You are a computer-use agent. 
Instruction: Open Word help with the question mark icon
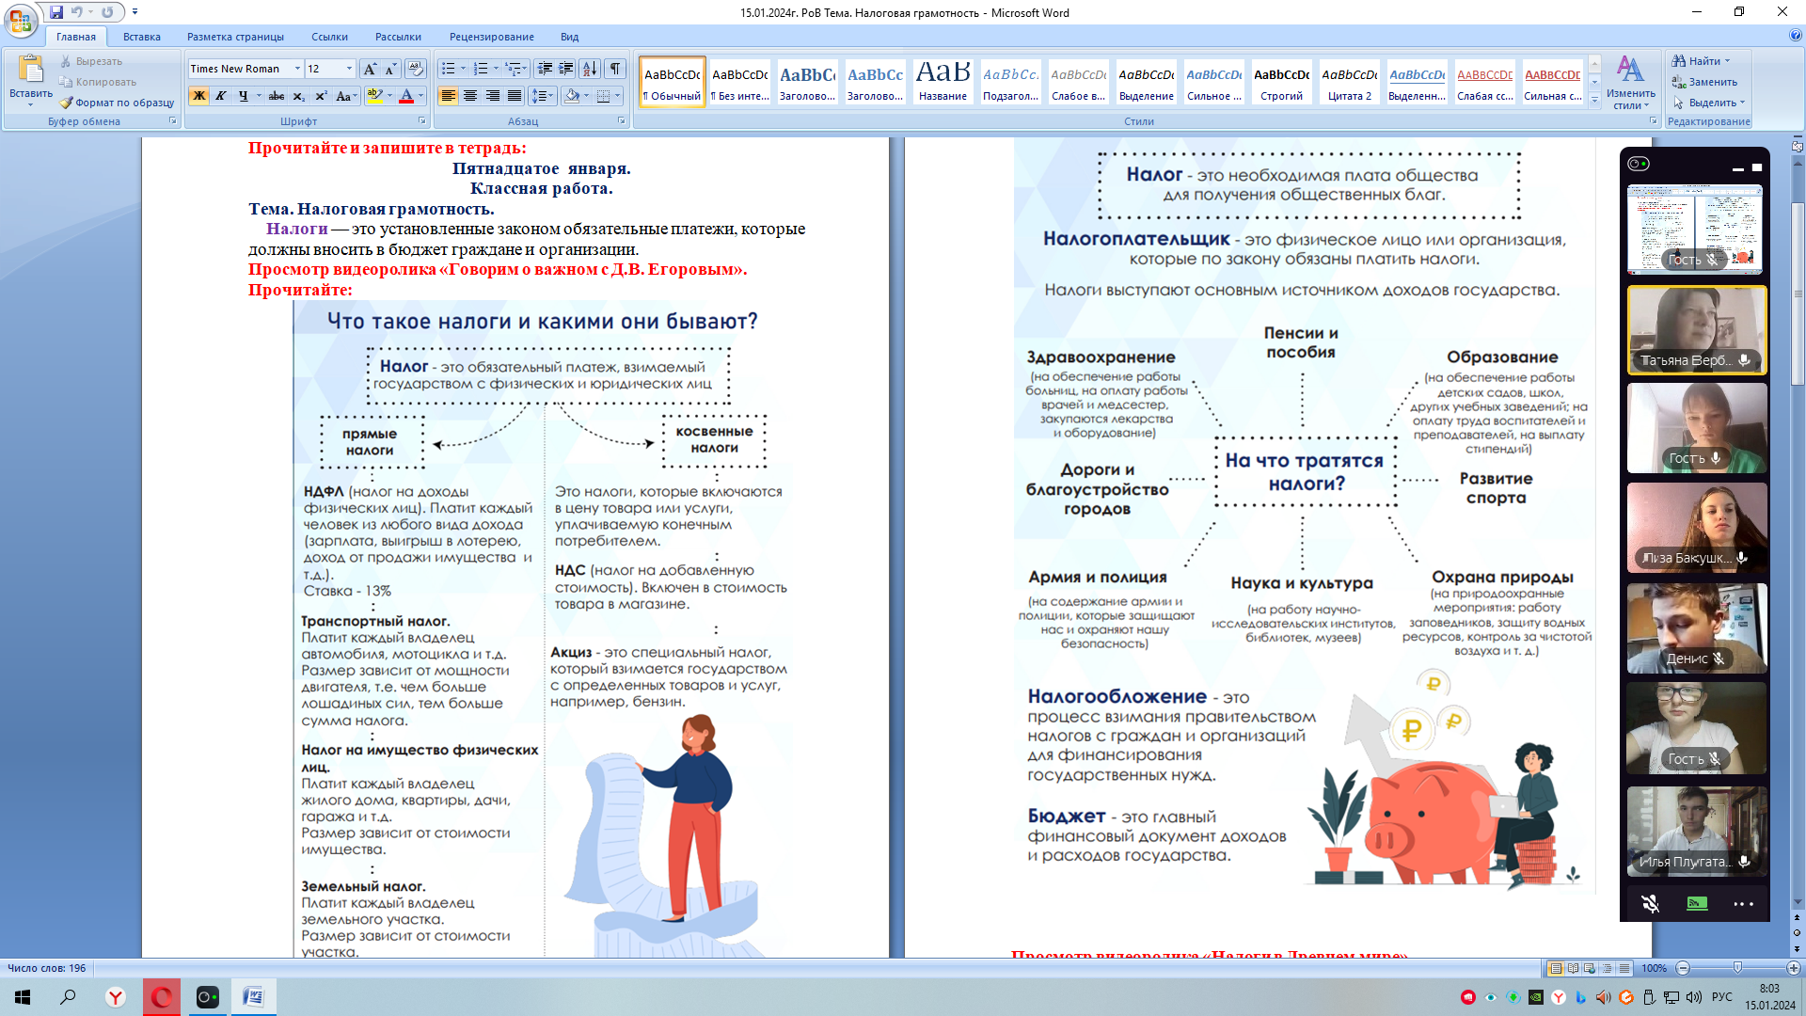point(1796,36)
